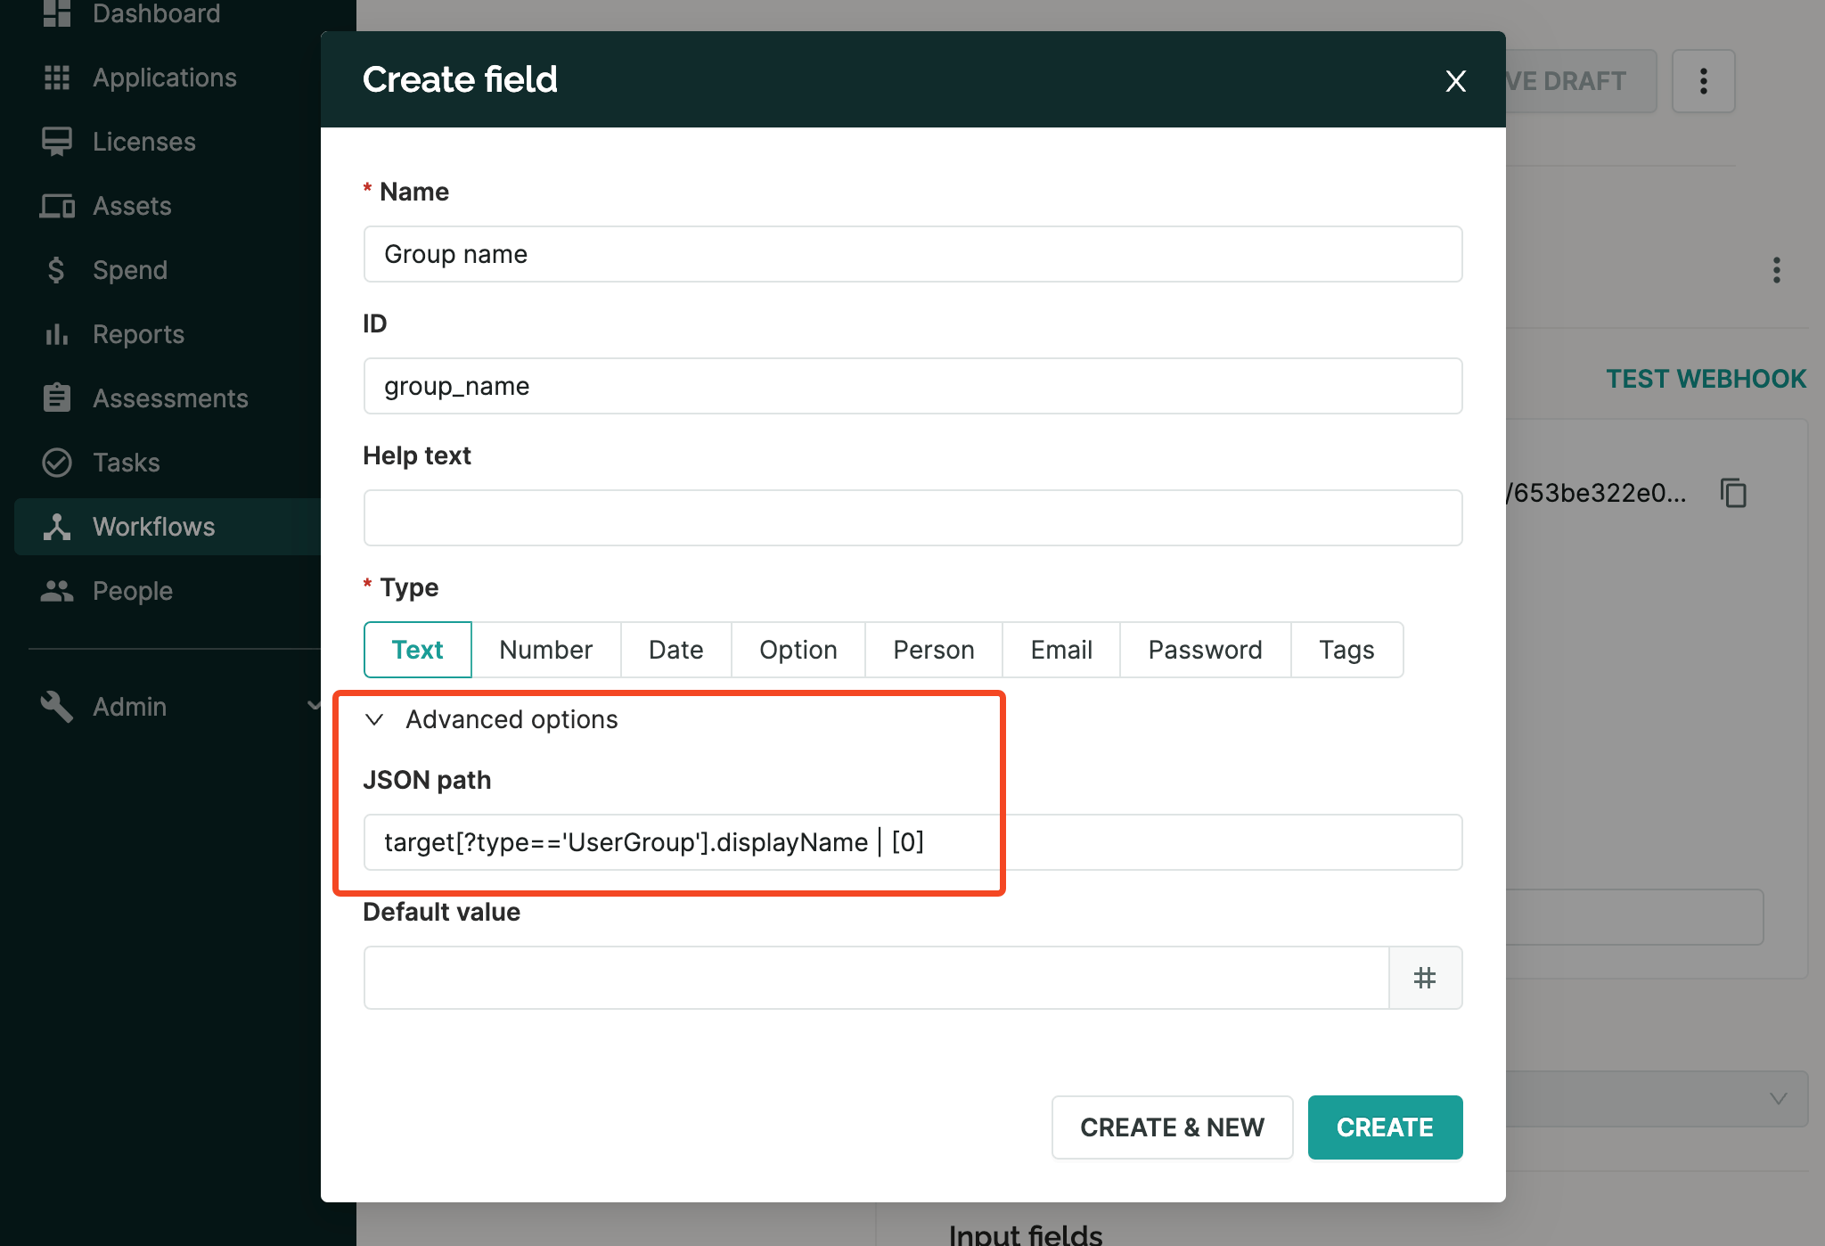Click the Name input field
This screenshot has height=1246, width=1825.
(x=912, y=254)
